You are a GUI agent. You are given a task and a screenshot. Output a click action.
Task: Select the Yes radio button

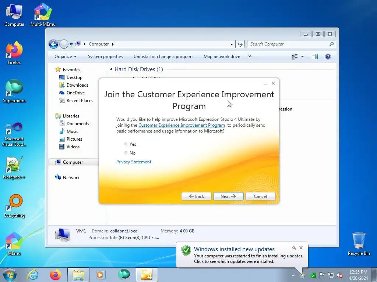coord(126,144)
